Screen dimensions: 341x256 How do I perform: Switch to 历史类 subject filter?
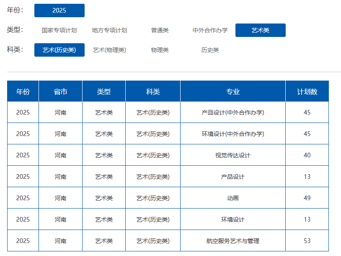tap(210, 50)
